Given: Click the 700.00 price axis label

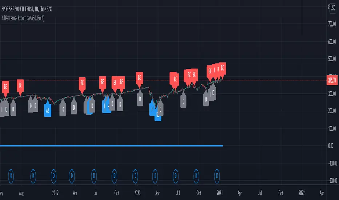Looking at the screenshot, I should coord(332,24).
